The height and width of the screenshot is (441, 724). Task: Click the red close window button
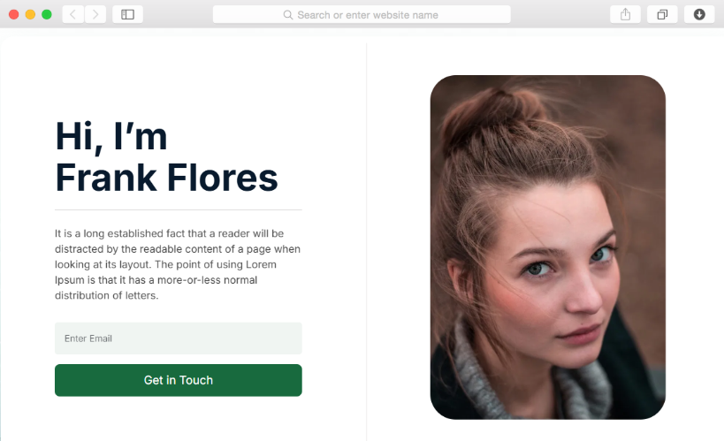click(14, 14)
